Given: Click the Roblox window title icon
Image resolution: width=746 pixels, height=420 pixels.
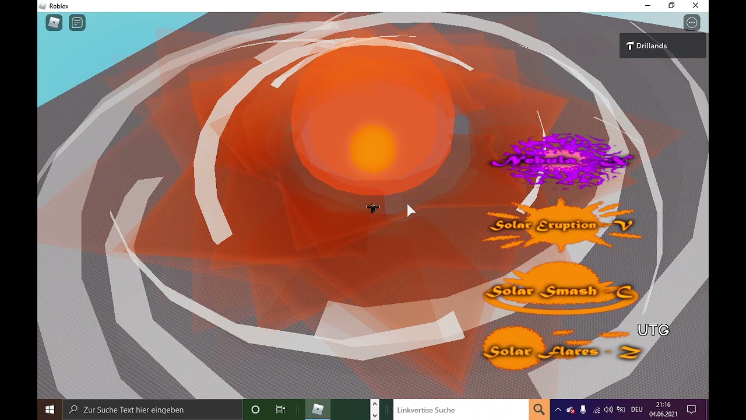Looking at the screenshot, I should point(42,6).
